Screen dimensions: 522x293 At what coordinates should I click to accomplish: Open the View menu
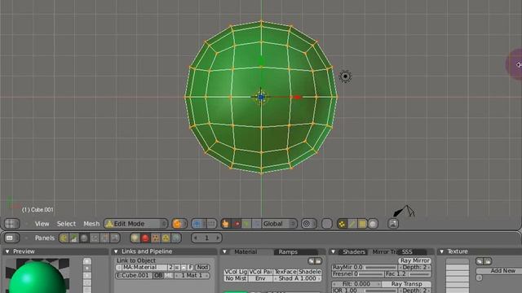coord(42,224)
